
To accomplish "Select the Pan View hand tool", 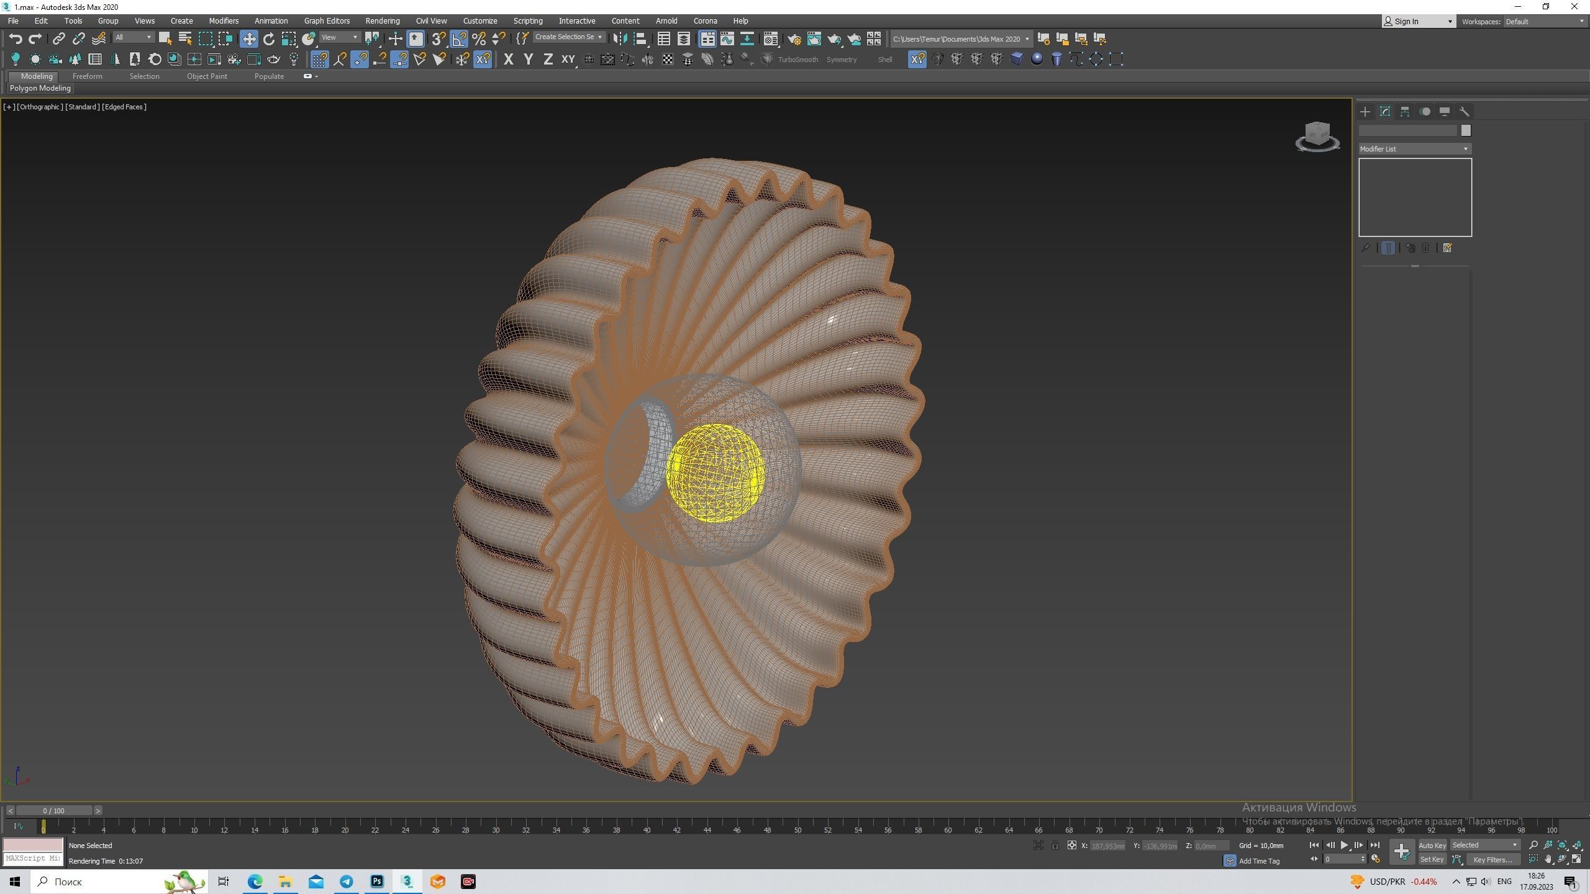I will (x=1548, y=859).
